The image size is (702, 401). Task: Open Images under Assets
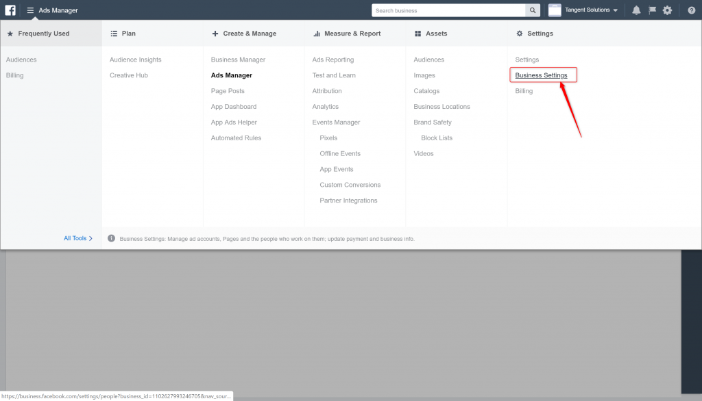click(x=424, y=75)
